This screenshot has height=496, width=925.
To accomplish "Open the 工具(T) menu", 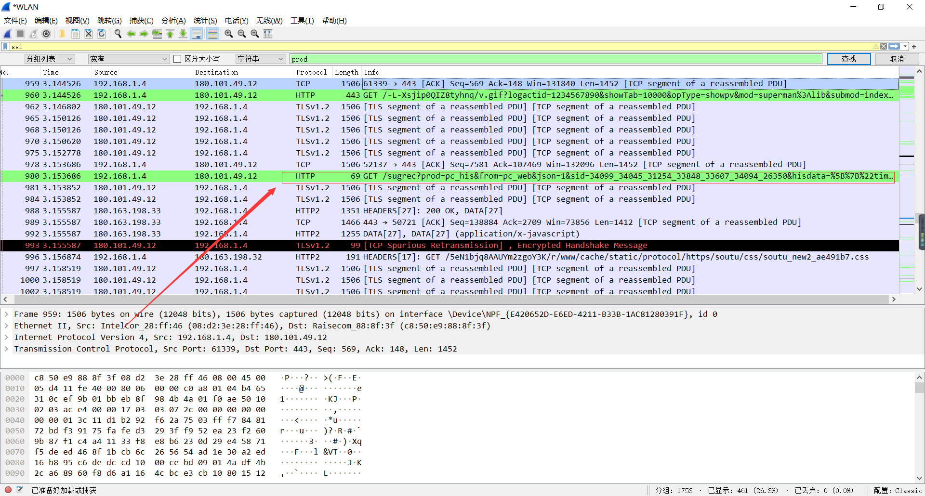I will coord(302,20).
